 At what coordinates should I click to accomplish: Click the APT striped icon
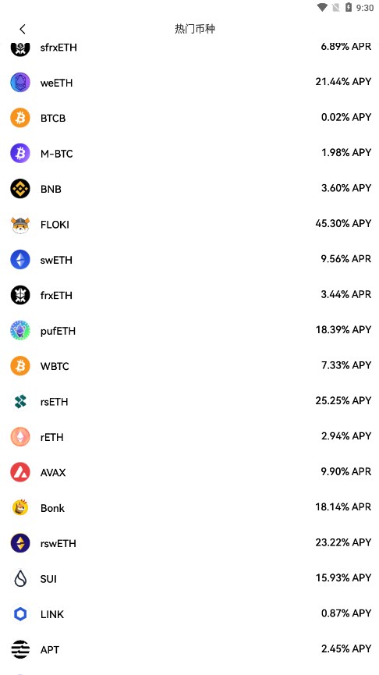coord(20,649)
